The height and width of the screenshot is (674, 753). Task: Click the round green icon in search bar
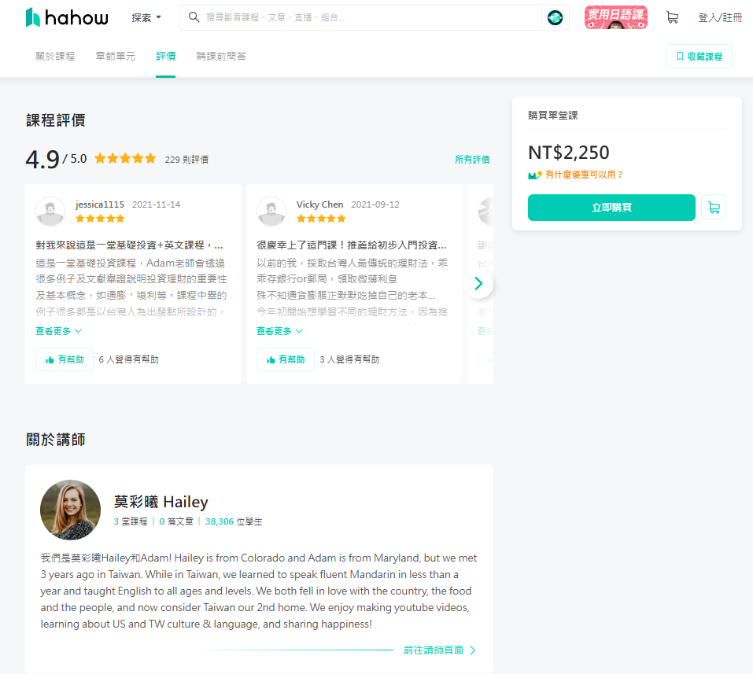555,17
